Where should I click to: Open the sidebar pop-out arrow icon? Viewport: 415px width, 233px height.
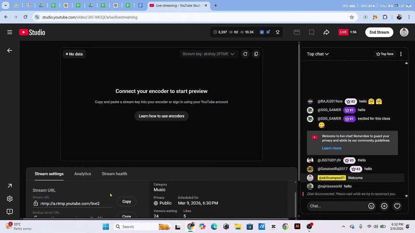coord(10,186)
